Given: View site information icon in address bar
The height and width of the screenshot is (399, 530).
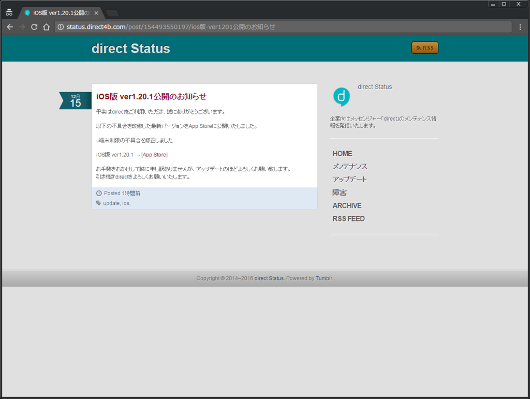Looking at the screenshot, I should coord(61,27).
